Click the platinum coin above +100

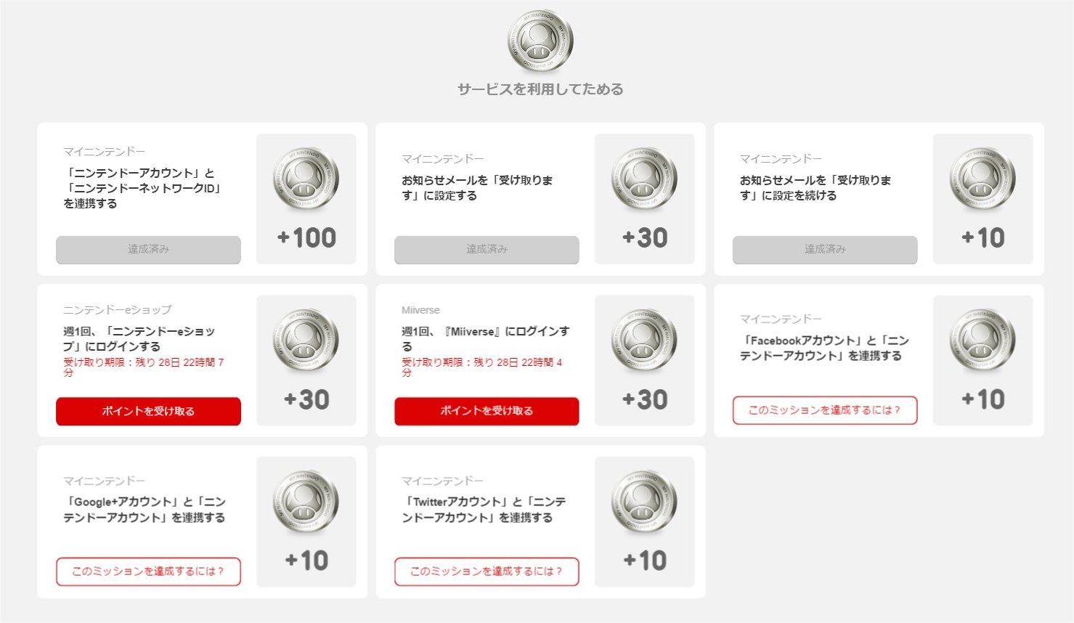pyautogui.click(x=306, y=179)
